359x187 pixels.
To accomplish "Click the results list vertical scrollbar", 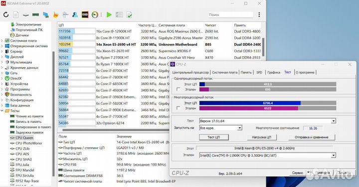I will coord(263,47).
